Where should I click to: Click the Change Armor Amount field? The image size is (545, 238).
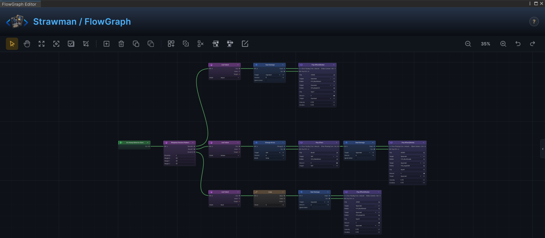click(273, 155)
